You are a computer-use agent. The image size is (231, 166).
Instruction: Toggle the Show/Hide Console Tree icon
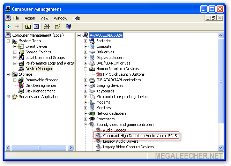(x=36, y=27)
